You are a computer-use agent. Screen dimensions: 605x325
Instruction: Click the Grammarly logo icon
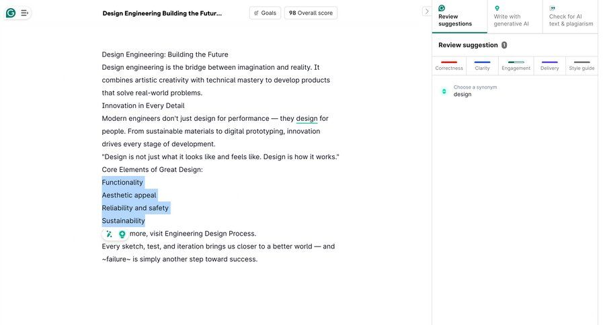pyautogui.click(x=11, y=13)
